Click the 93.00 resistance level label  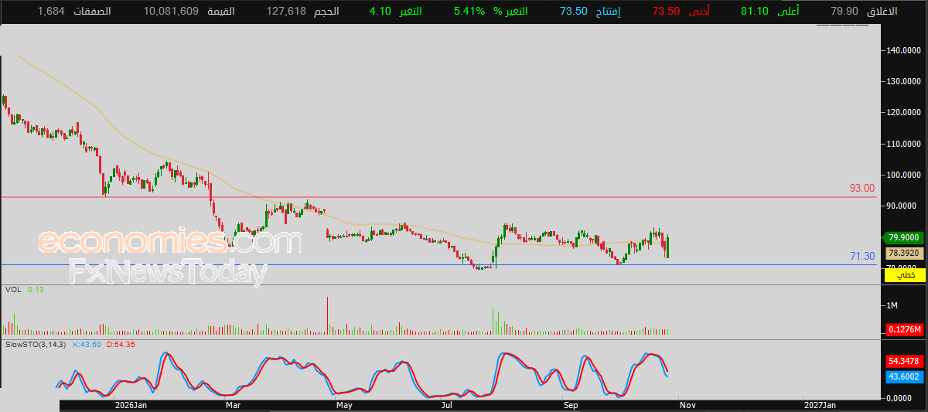pos(861,188)
